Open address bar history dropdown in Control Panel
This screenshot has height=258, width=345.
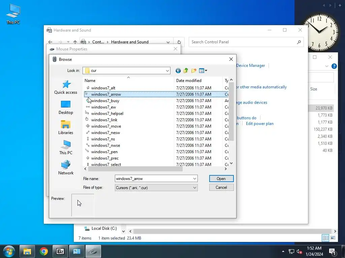[x=168, y=42]
